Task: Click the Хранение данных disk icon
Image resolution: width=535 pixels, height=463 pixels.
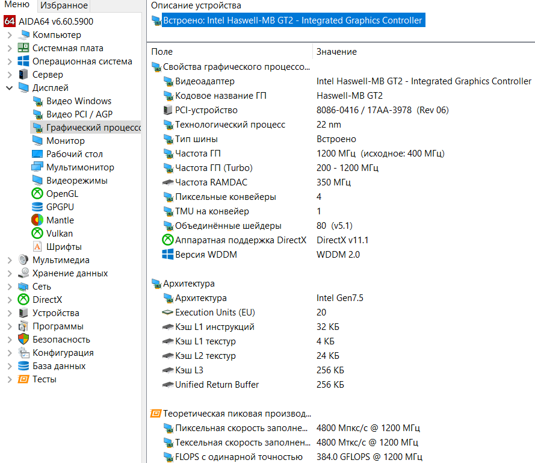Action: [x=23, y=273]
